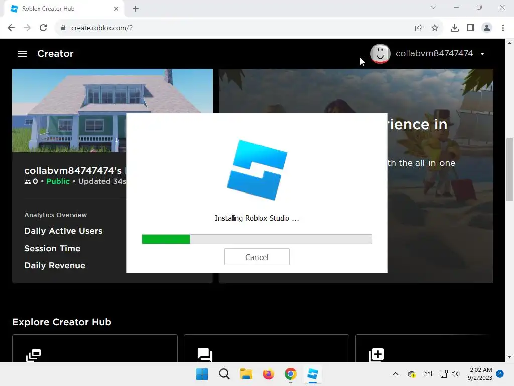Open the Chrome three-dot menu
Viewport: 514px width, 386px height.
[503, 28]
